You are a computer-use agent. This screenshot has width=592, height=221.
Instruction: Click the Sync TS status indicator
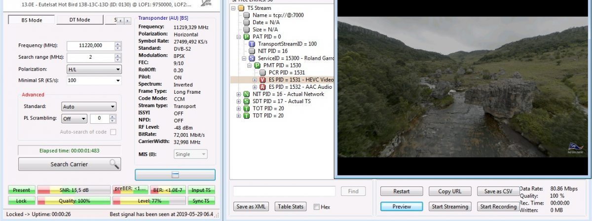pyautogui.click(x=201, y=201)
